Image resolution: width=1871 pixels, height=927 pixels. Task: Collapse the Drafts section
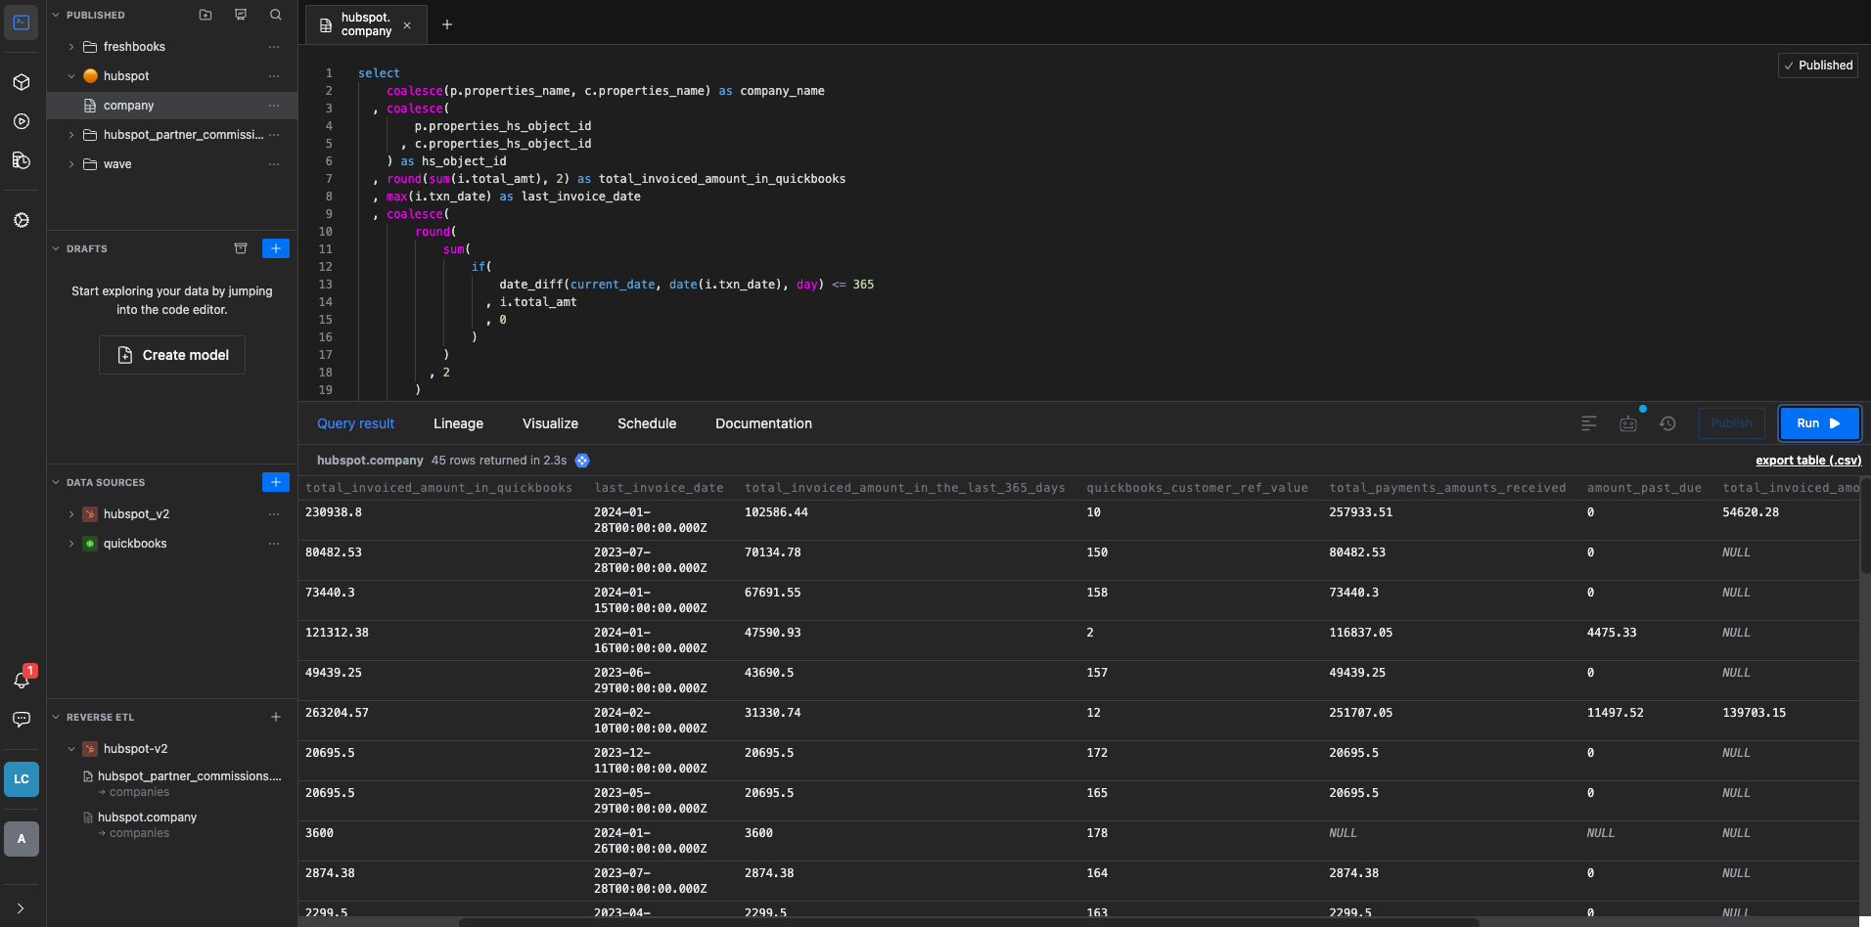(x=56, y=248)
